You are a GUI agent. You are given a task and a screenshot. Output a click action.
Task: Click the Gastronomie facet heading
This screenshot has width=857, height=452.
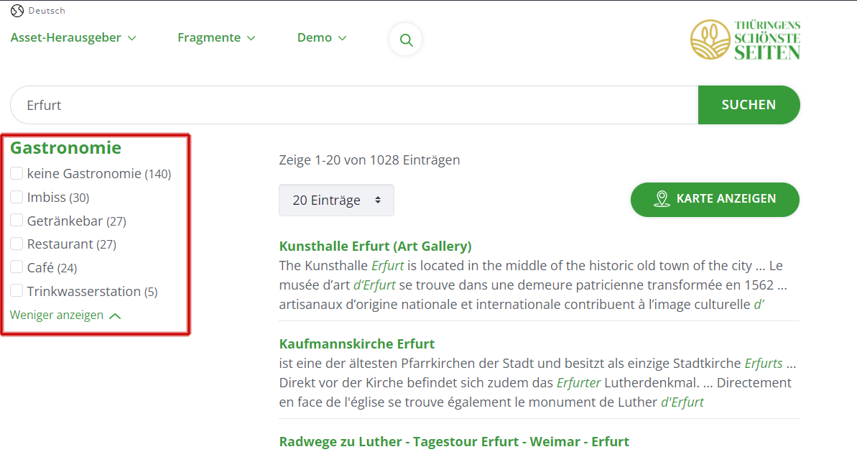(x=65, y=147)
